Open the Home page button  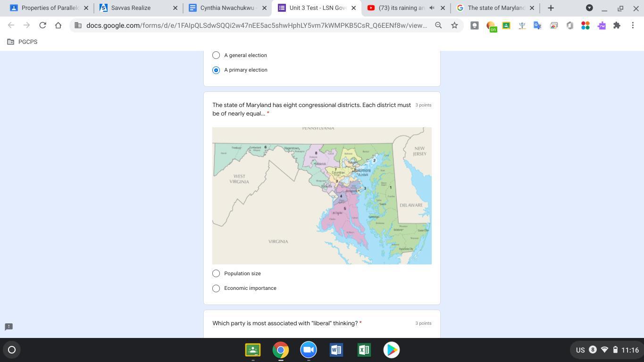(x=58, y=25)
